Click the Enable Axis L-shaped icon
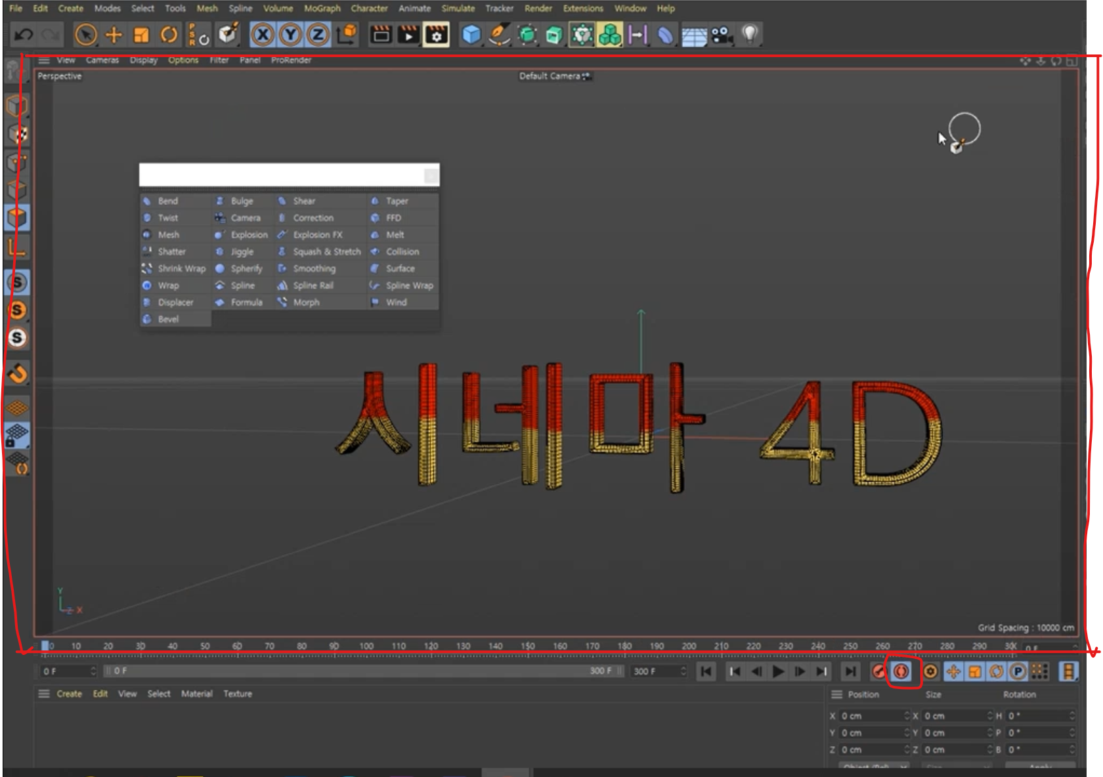1103x777 pixels. [x=17, y=247]
